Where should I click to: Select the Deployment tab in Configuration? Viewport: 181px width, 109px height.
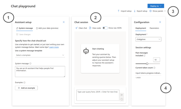click(141, 28)
